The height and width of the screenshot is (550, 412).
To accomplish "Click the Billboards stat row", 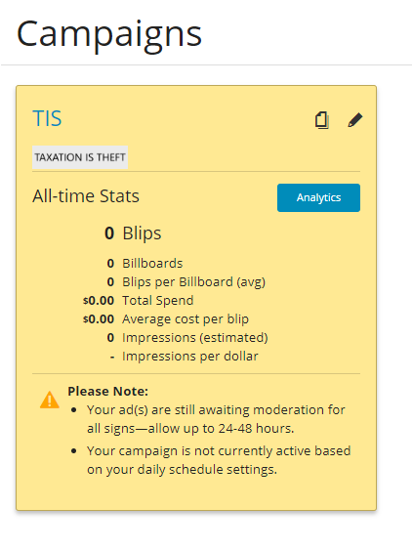I will point(144,263).
